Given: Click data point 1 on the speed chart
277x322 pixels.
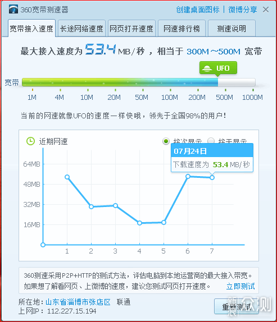Looking at the screenshot, I should tap(67, 177).
